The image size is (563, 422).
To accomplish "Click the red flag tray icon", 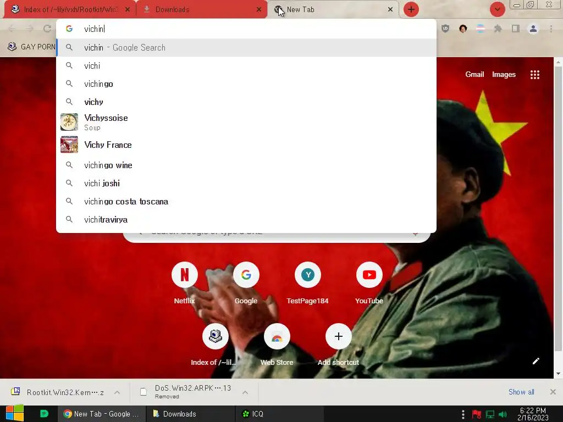I will (477, 414).
